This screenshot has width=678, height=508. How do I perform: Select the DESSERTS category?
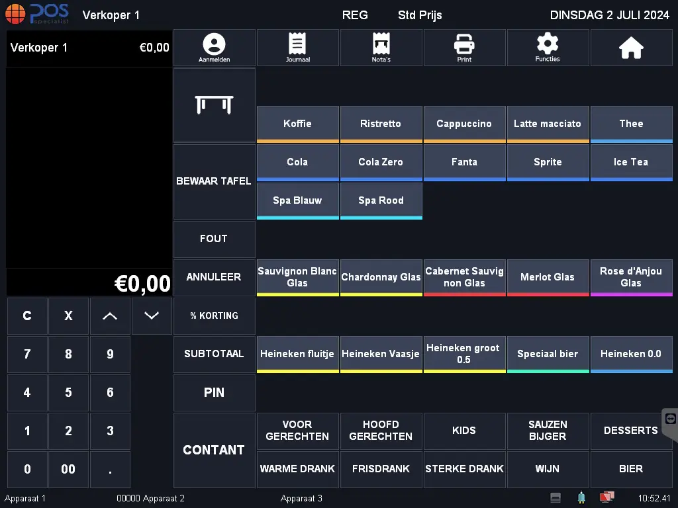pyautogui.click(x=631, y=431)
